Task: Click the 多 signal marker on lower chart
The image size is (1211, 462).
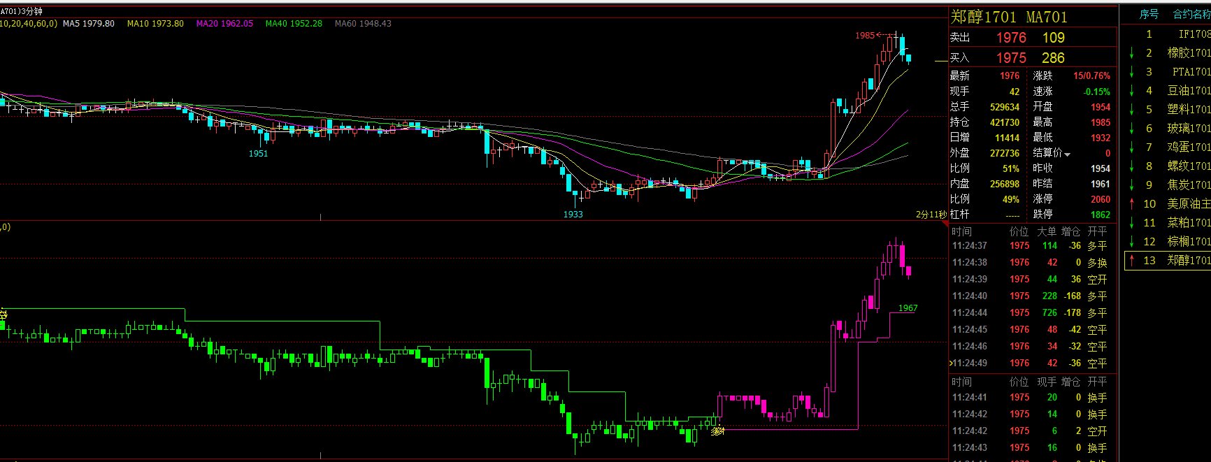Action: pyautogui.click(x=717, y=431)
